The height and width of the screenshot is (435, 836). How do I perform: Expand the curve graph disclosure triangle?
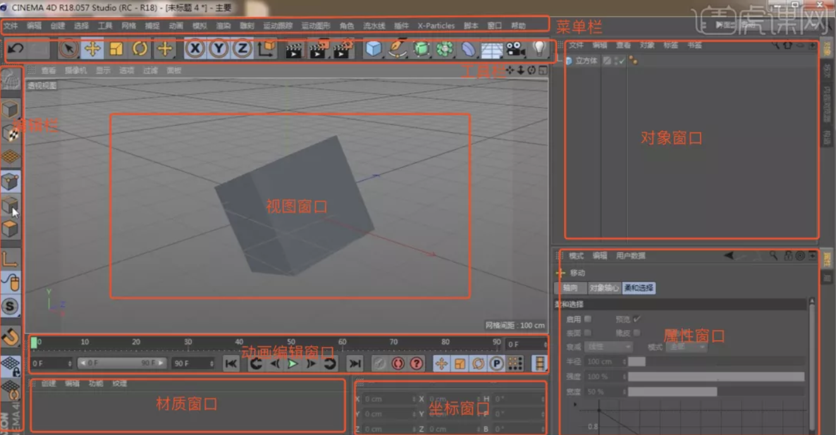coord(575,403)
